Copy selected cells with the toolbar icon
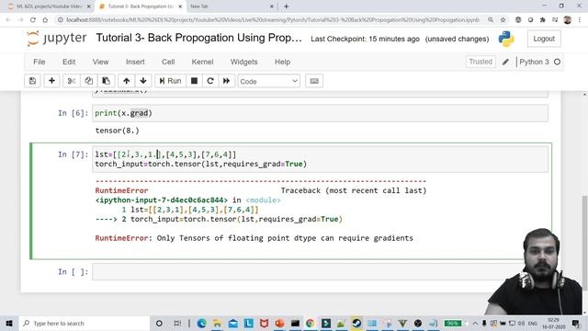 point(88,81)
